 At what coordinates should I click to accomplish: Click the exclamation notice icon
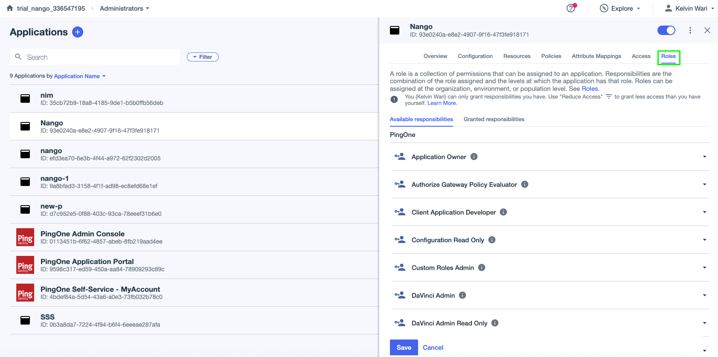click(394, 99)
